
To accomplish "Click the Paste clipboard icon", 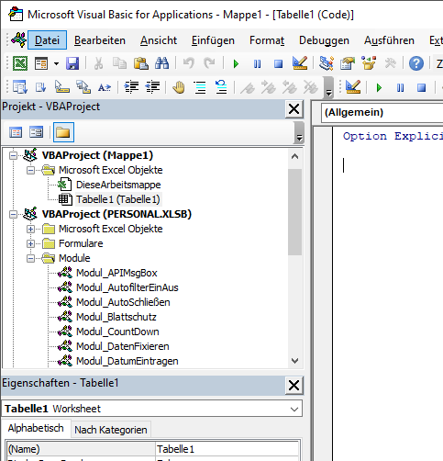I will click(141, 63).
